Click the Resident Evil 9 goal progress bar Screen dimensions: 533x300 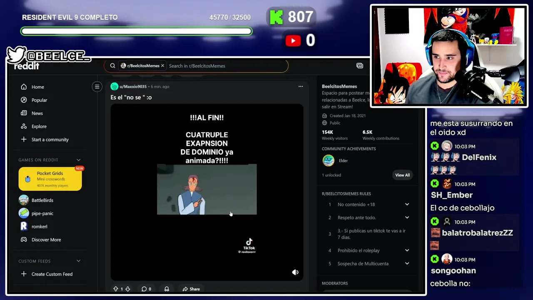(136, 31)
